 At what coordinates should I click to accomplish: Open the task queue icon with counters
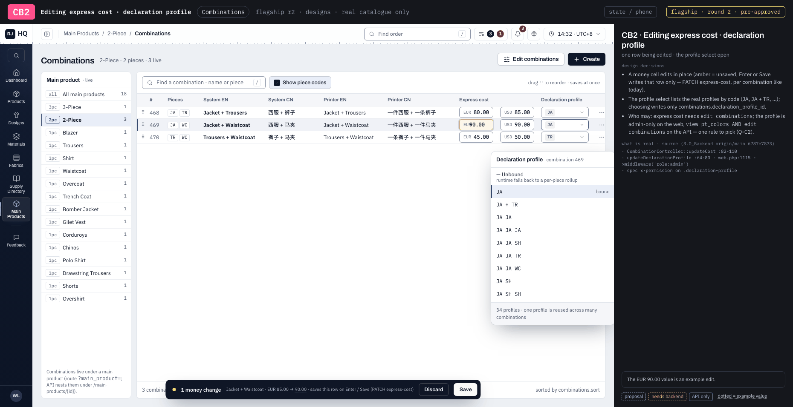tap(491, 34)
